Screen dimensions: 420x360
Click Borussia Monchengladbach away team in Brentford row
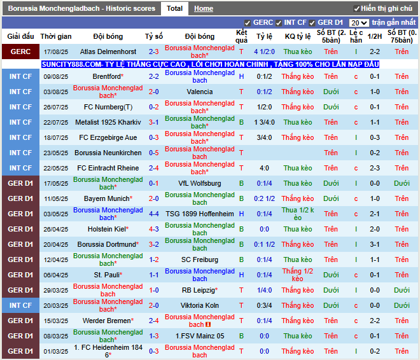tap(200, 76)
